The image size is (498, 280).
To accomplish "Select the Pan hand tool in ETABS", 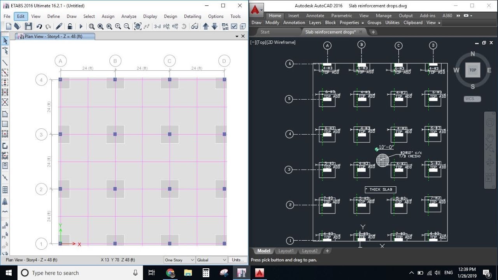I will (x=137, y=26).
